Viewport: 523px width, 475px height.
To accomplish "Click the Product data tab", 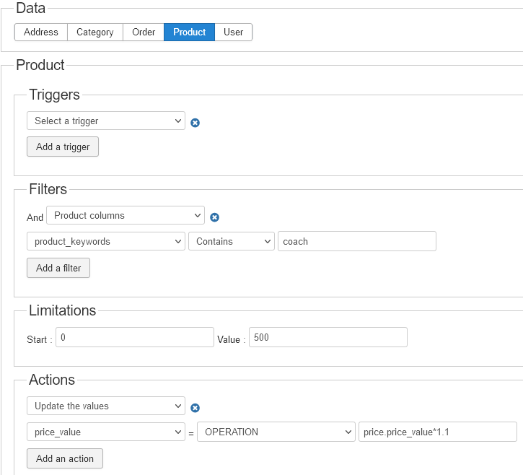I will (189, 32).
